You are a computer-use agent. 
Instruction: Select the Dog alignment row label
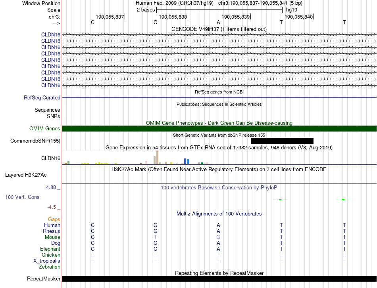(56, 243)
